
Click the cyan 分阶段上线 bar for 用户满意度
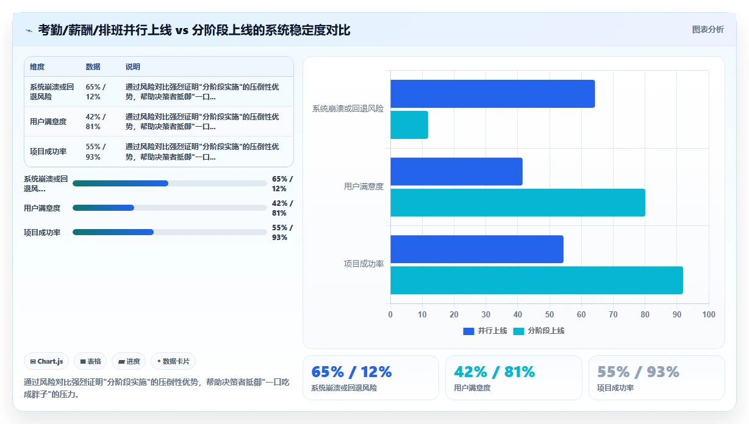[518, 202]
